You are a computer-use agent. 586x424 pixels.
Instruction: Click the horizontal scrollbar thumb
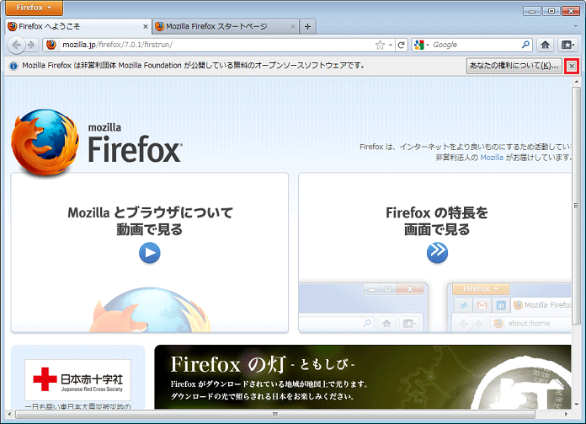tap(275, 414)
